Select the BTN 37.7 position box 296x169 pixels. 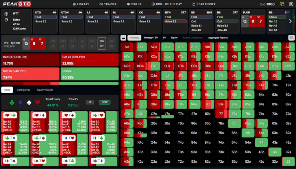click(x=102, y=44)
